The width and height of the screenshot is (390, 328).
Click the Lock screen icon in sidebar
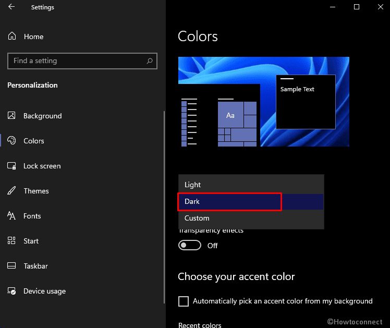12,166
